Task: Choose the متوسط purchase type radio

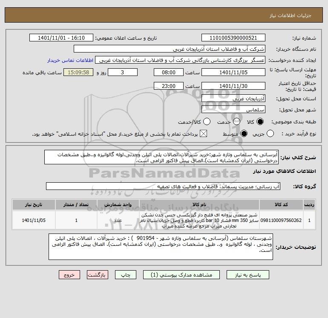Action: click(244, 134)
